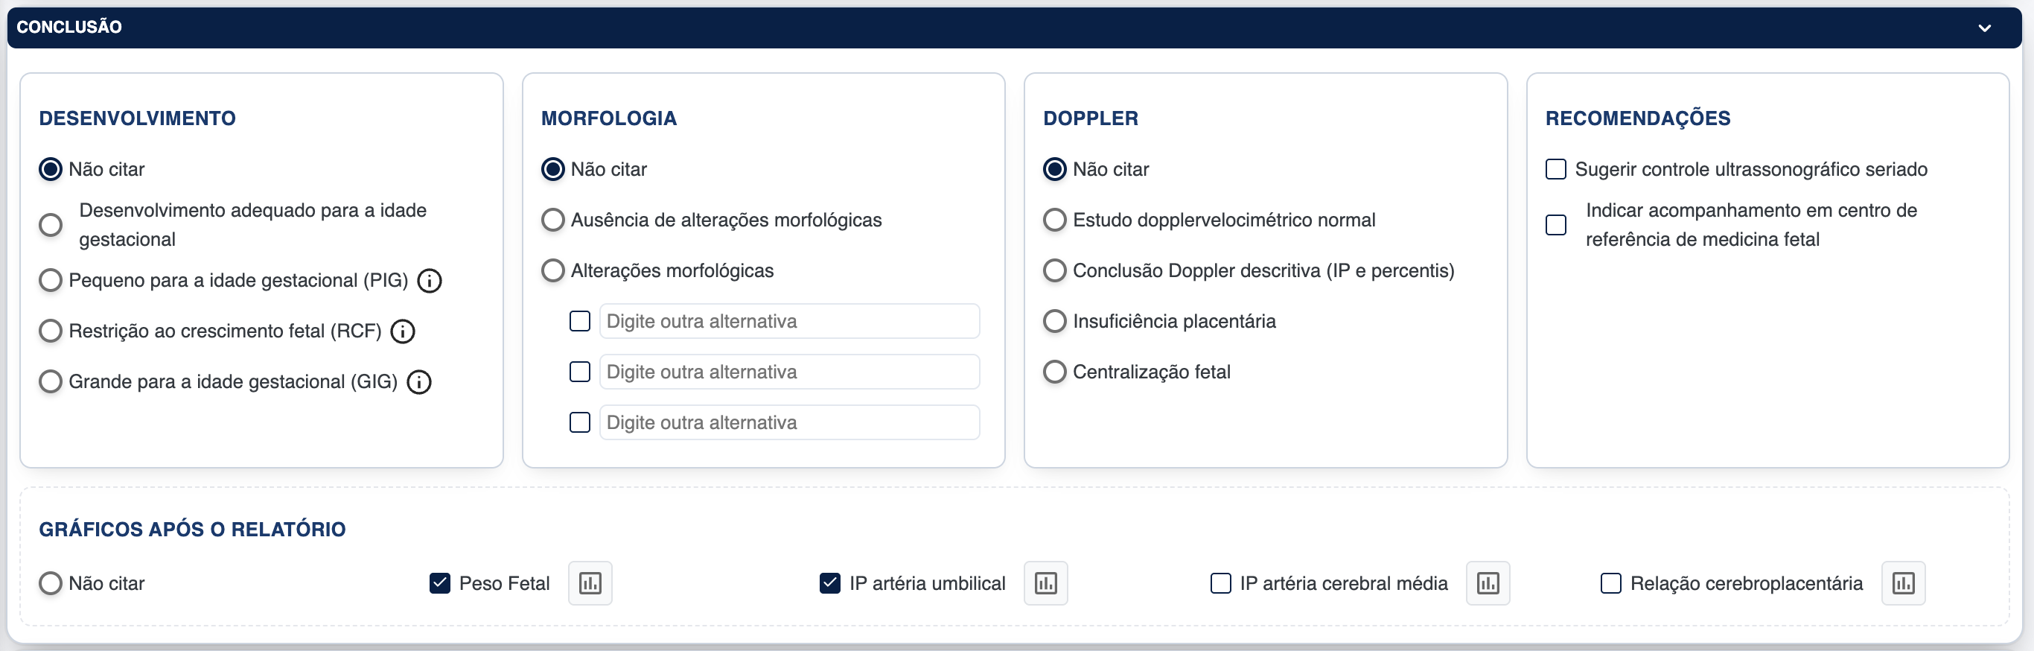The height and width of the screenshot is (651, 2034).
Task: Select Desenvolvimento adequado para a idade gestacional
Action: (51, 225)
